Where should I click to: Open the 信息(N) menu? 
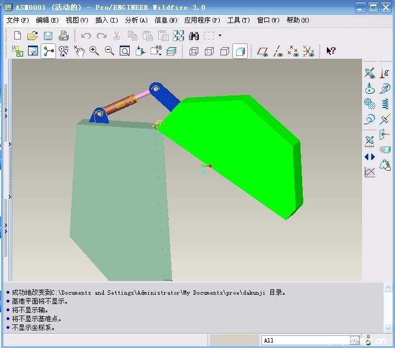[x=166, y=20]
